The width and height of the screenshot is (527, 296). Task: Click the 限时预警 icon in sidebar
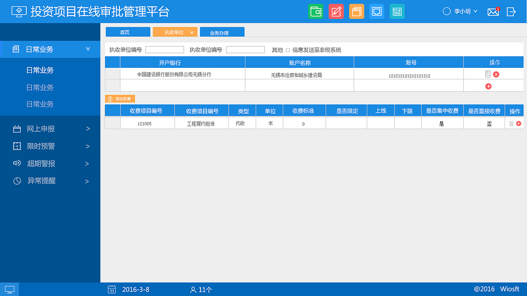pos(17,146)
